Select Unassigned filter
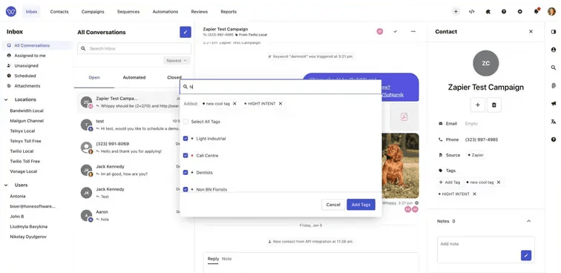561x273 pixels. pos(26,66)
